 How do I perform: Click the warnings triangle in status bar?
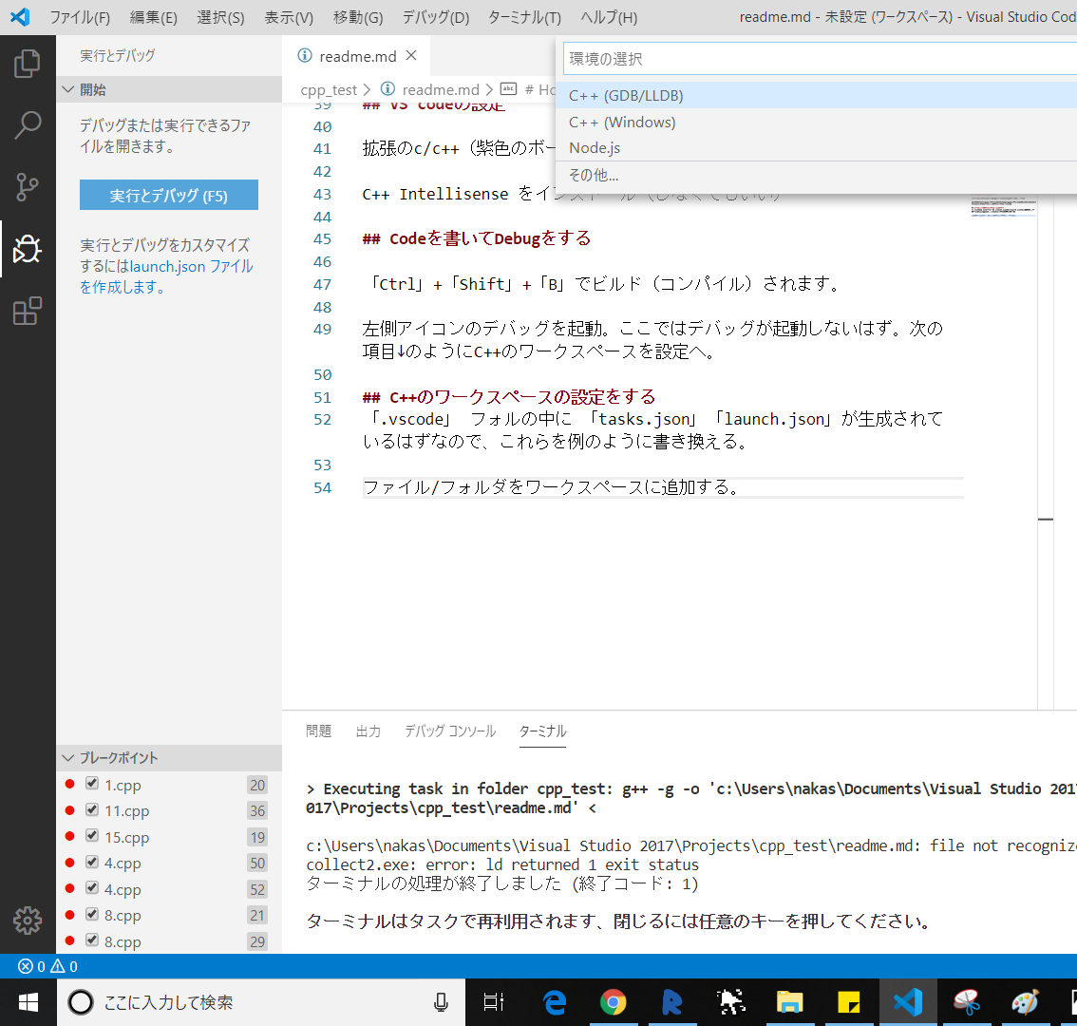tap(58, 966)
